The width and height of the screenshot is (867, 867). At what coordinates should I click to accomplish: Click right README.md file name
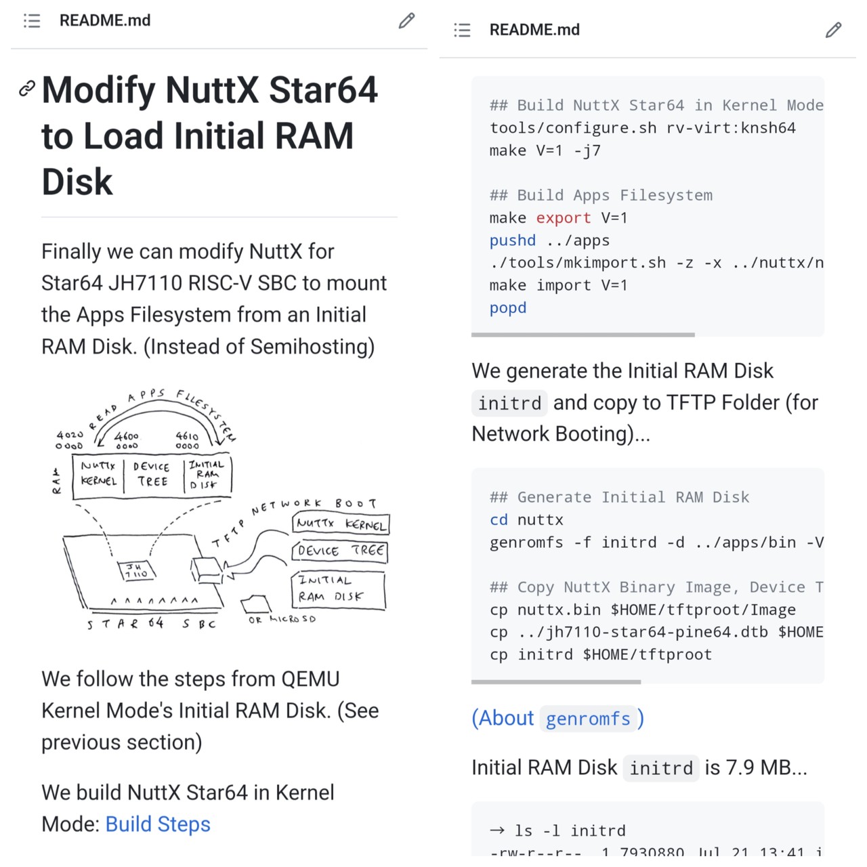point(534,30)
